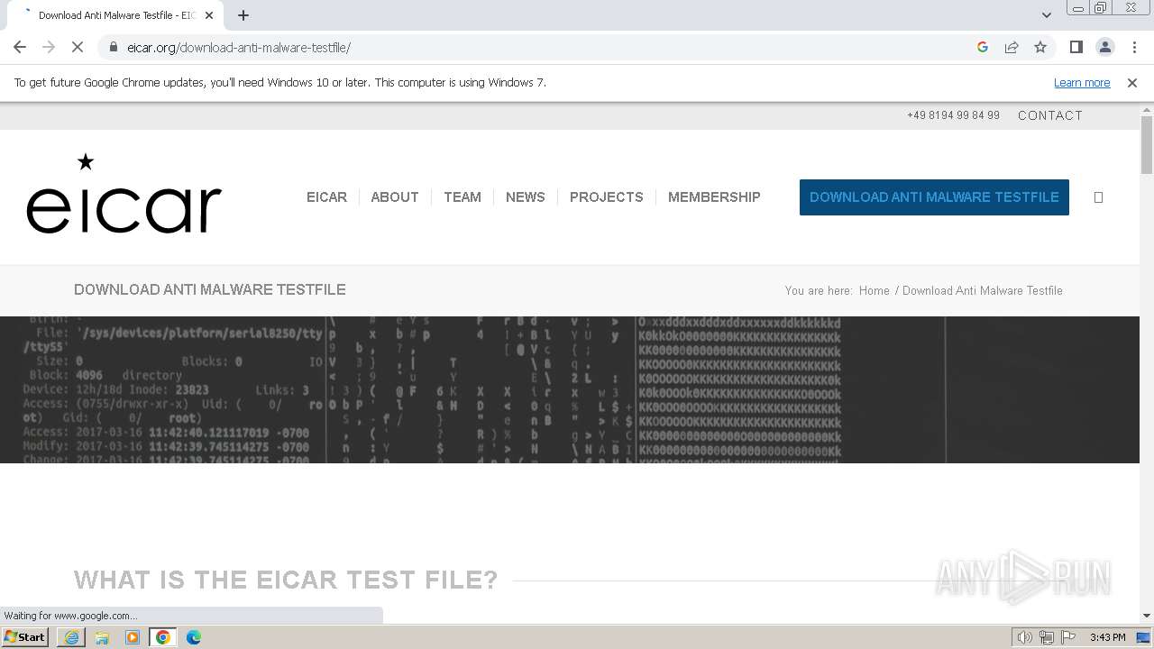The height and width of the screenshot is (649, 1154).
Task: Click the browser forward arrow
Action: pos(49,47)
